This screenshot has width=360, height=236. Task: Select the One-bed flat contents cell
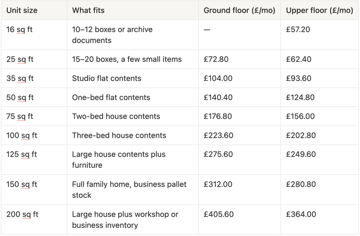(x=111, y=97)
